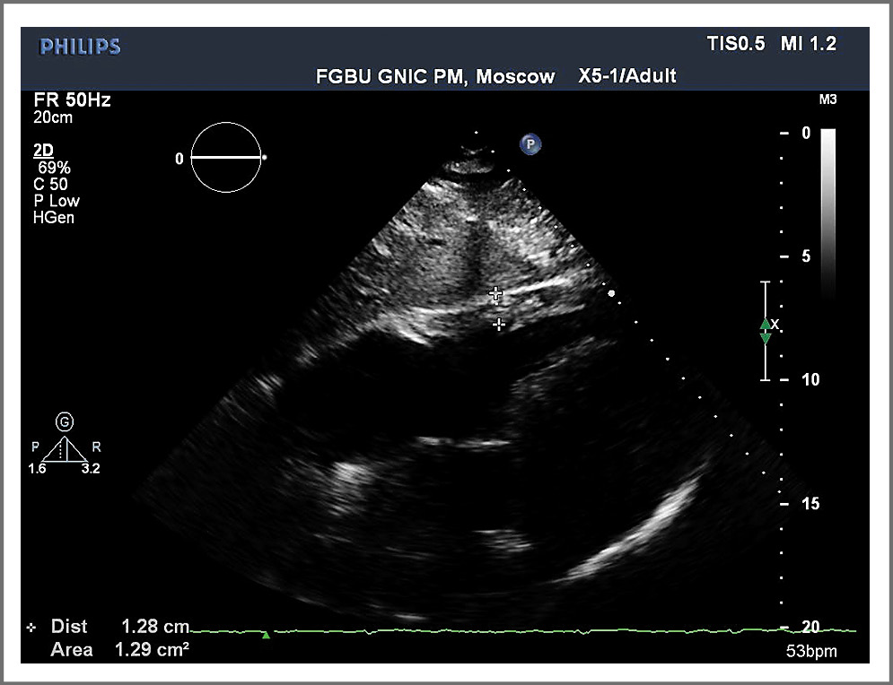Screen dimensions: 893x685
Task: Select the upper caliper cross marker
Action: click(x=495, y=294)
